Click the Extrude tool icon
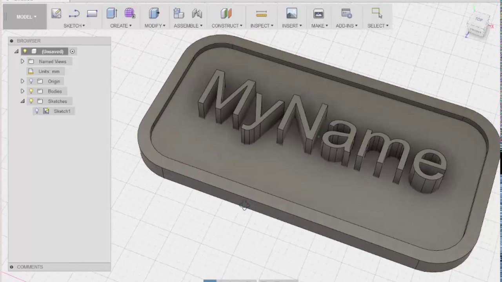 click(x=112, y=13)
